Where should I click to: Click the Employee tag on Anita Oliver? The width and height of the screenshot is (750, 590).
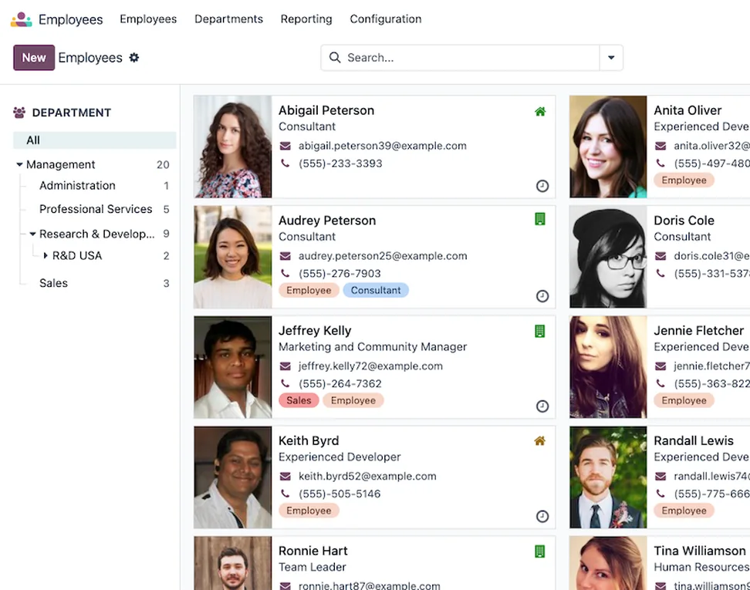point(684,180)
